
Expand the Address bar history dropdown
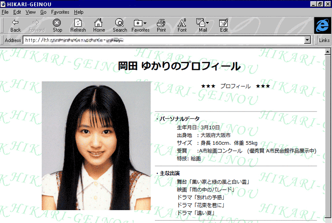tap(307, 40)
